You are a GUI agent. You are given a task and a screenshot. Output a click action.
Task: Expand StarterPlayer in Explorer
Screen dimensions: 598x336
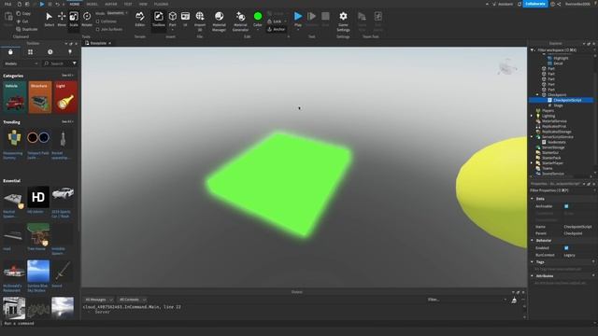point(532,163)
